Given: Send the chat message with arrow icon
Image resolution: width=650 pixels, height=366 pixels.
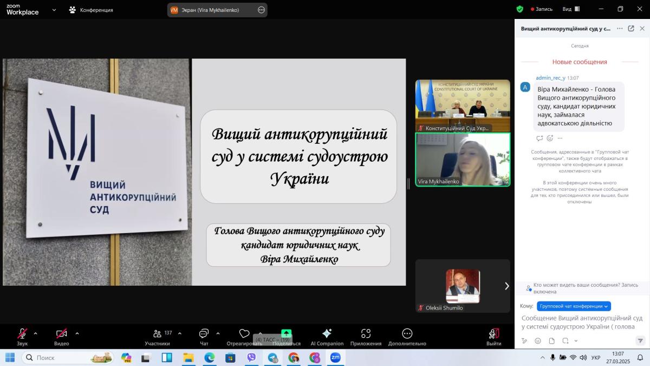Looking at the screenshot, I should [640, 341].
